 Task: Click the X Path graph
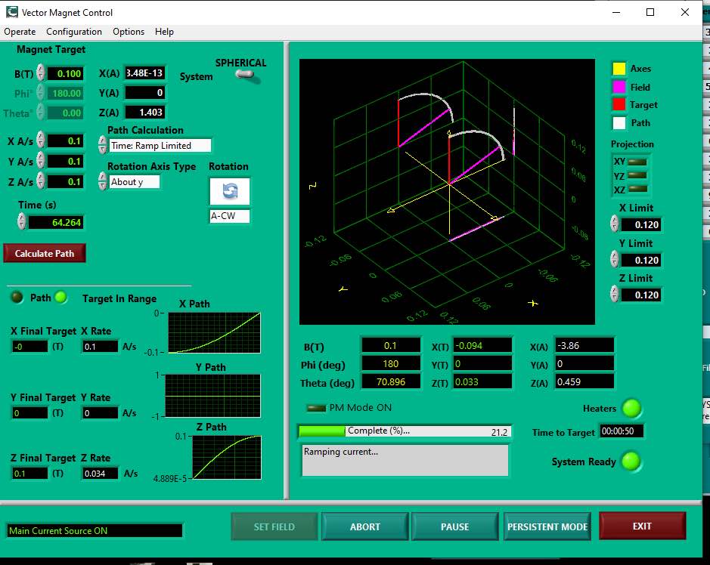(214, 332)
